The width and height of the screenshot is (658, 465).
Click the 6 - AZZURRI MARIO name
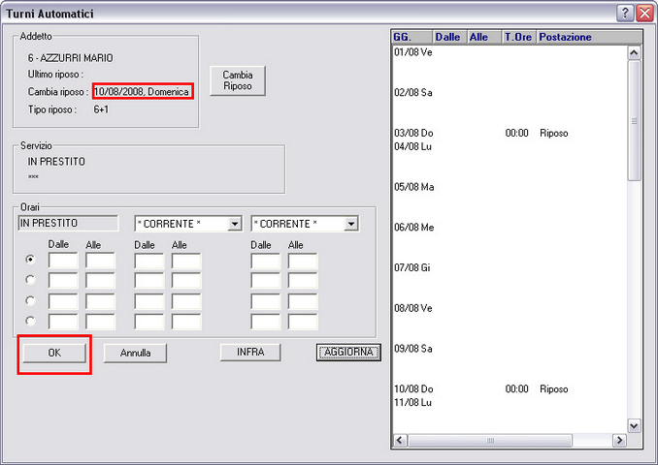[x=71, y=58]
